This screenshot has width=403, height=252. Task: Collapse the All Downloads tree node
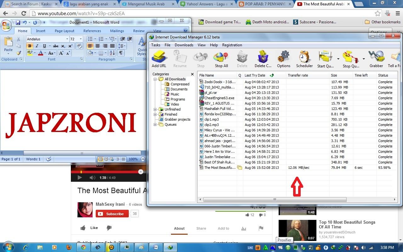pyautogui.click(x=155, y=79)
